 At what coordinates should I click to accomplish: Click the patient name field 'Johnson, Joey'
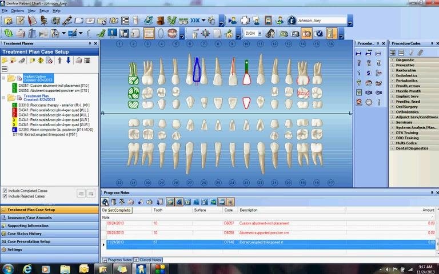coord(321,21)
